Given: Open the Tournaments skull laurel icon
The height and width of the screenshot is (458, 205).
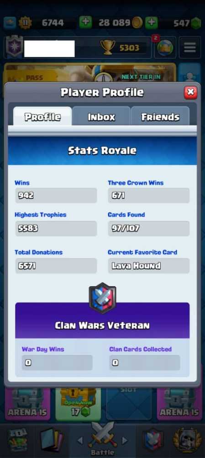Looking at the screenshot, I should [x=187, y=441].
